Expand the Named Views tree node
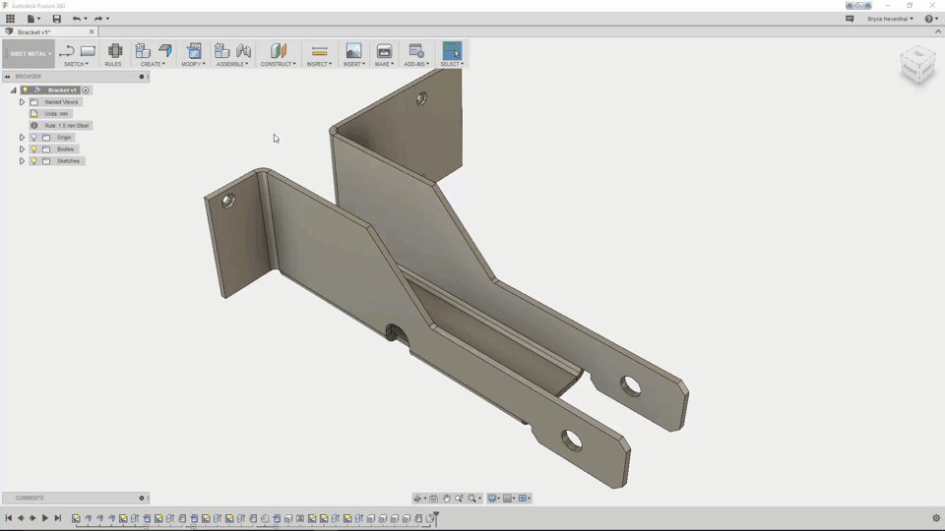This screenshot has height=531, width=945. (22, 102)
